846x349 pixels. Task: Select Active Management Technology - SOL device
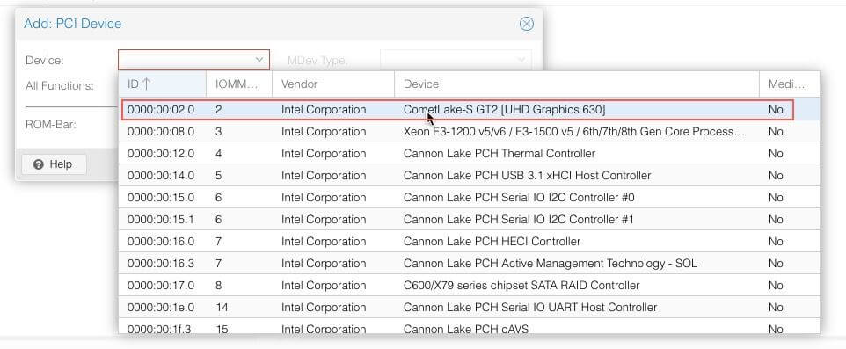[x=470, y=264]
